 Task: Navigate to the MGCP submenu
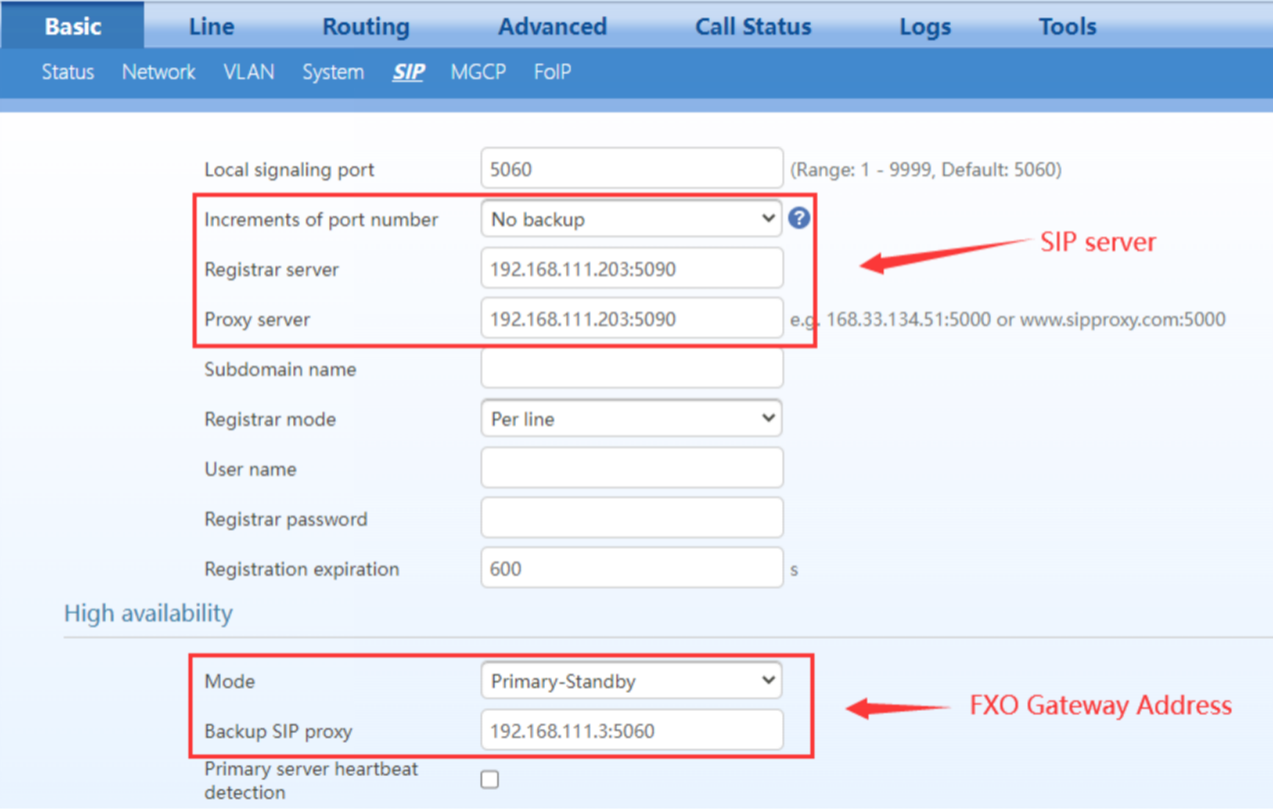pos(478,72)
